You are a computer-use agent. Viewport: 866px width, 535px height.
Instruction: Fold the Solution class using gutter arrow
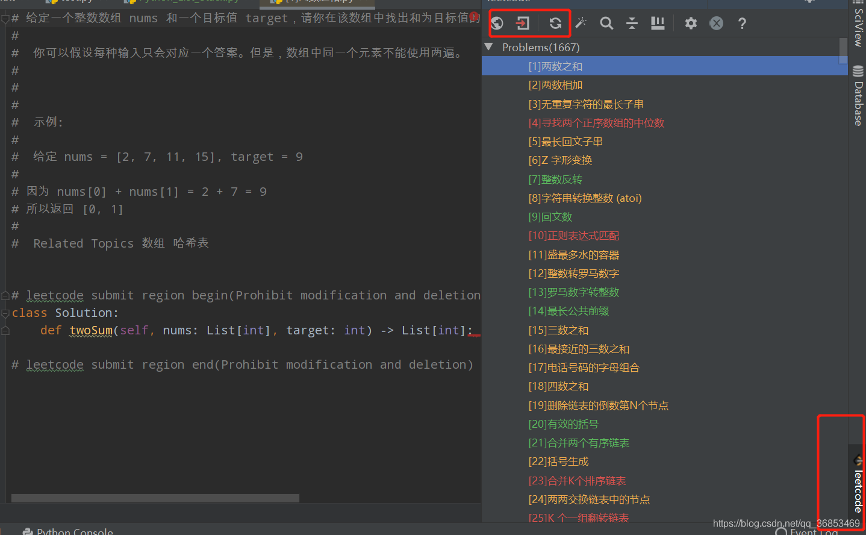(5, 313)
